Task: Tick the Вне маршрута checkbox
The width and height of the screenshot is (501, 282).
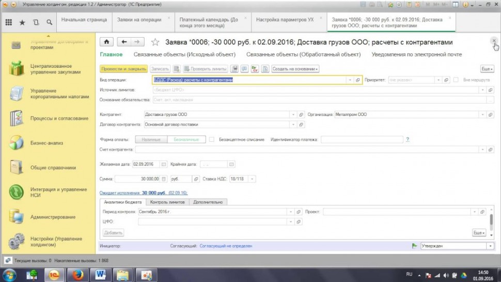Action: pos(456,80)
